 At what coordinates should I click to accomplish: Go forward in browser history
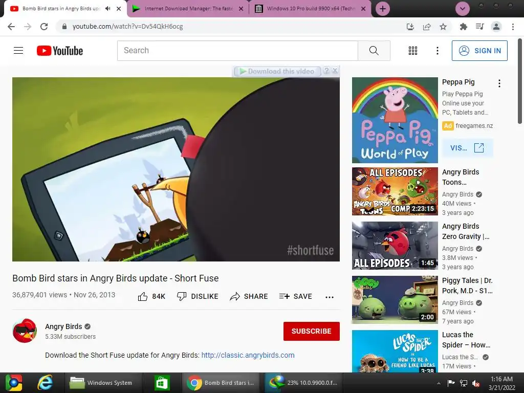28,27
